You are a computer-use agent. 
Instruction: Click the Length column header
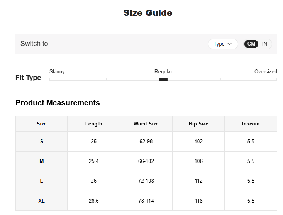[94, 124]
